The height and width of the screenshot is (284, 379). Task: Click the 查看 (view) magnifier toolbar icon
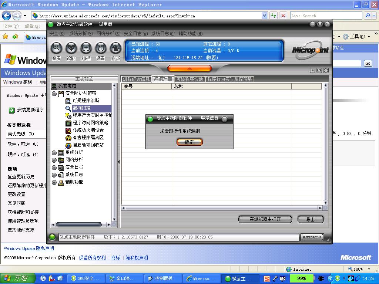[x=56, y=48]
